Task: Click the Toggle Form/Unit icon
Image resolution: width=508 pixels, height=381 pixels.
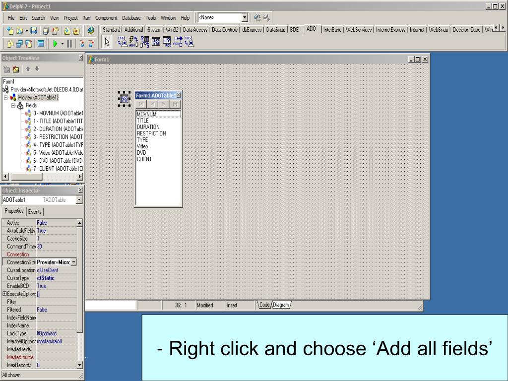Action: (29, 44)
